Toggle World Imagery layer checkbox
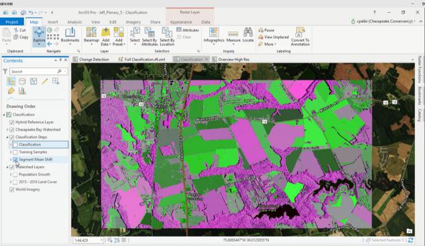 tap(11, 190)
